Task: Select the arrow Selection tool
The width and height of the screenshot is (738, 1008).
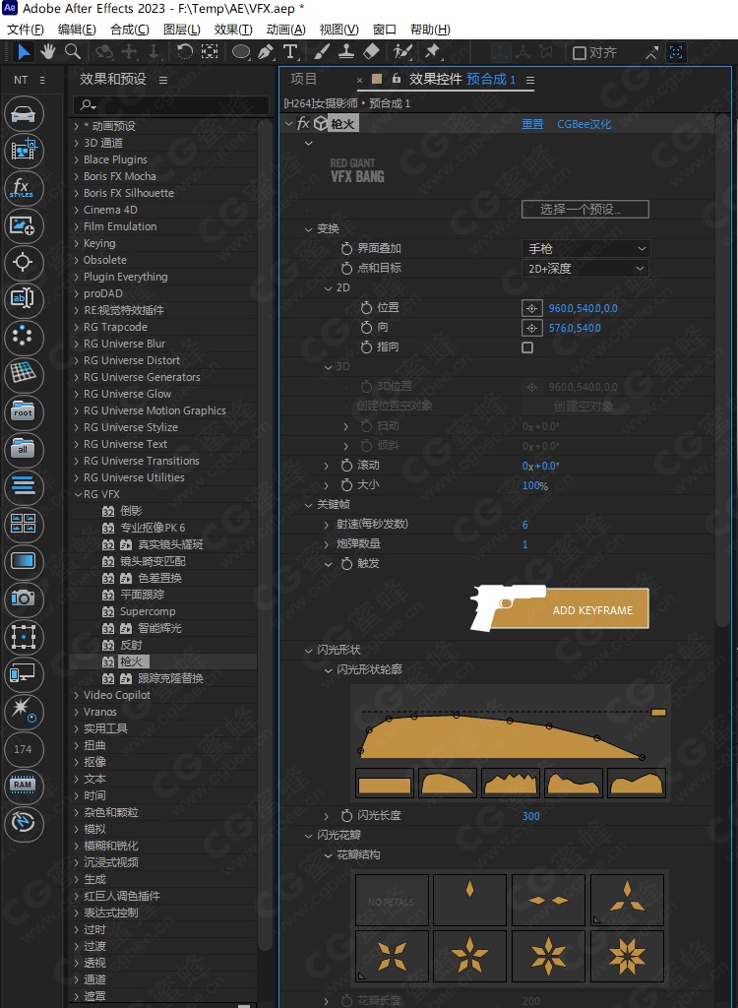Action: tap(24, 52)
